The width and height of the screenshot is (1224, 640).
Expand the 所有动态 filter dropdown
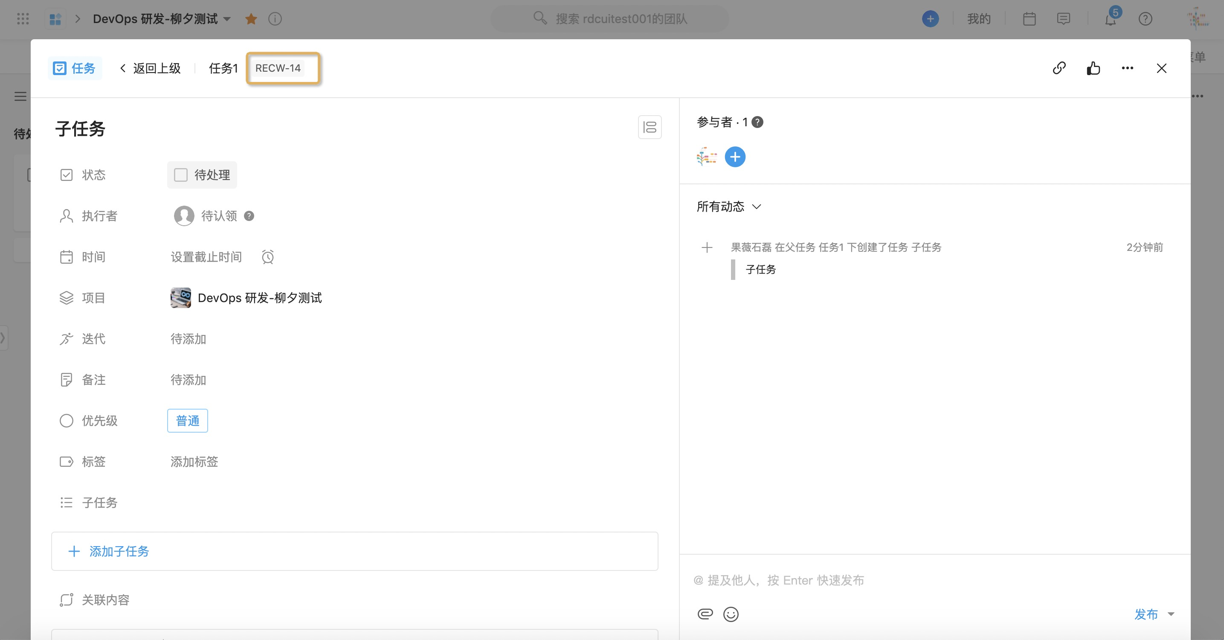click(x=729, y=207)
